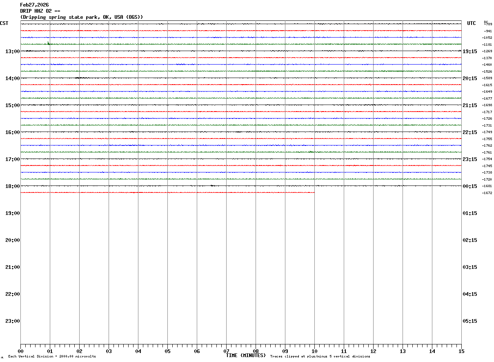Click the Traces clipped at plus/minus 5 divisions note

click(x=320, y=357)
